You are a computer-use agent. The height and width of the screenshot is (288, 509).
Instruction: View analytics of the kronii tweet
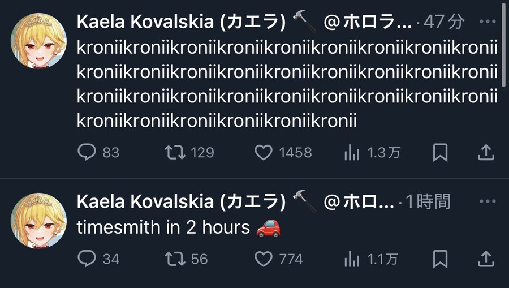point(352,152)
